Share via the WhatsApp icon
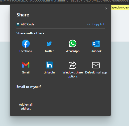 [x=73, y=44]
